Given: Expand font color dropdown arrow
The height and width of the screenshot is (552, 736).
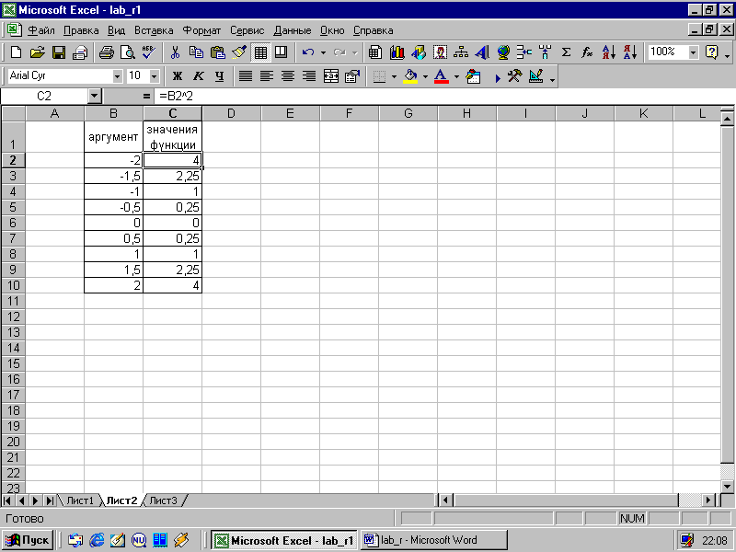Looking at the screenshot, I should point(456,76).
